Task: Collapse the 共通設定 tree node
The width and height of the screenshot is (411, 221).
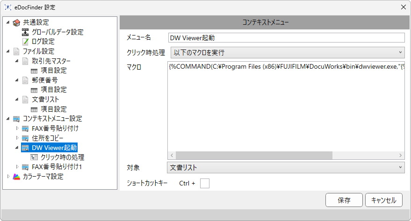Action: pyautogui.click(x=8, y=22)
